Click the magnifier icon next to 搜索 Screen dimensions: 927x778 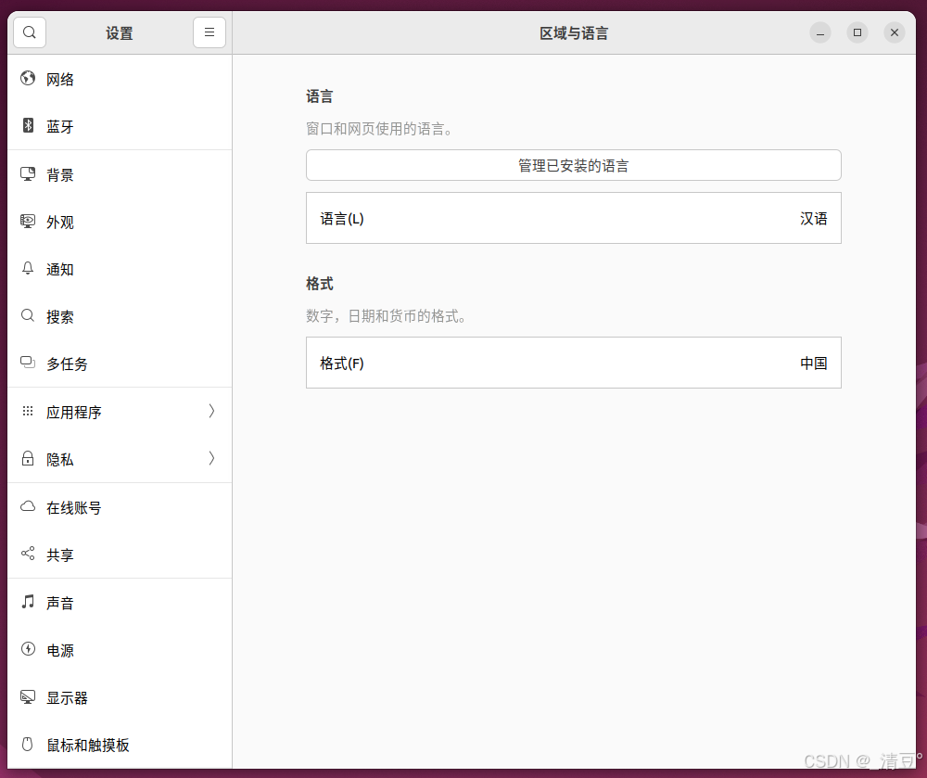(x=28, y=315)
